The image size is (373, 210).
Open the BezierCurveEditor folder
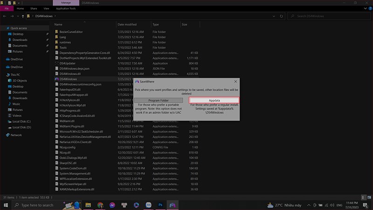[71, 31]
